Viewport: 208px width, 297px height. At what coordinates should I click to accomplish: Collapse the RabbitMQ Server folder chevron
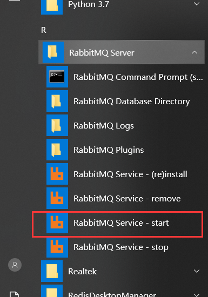194,52
